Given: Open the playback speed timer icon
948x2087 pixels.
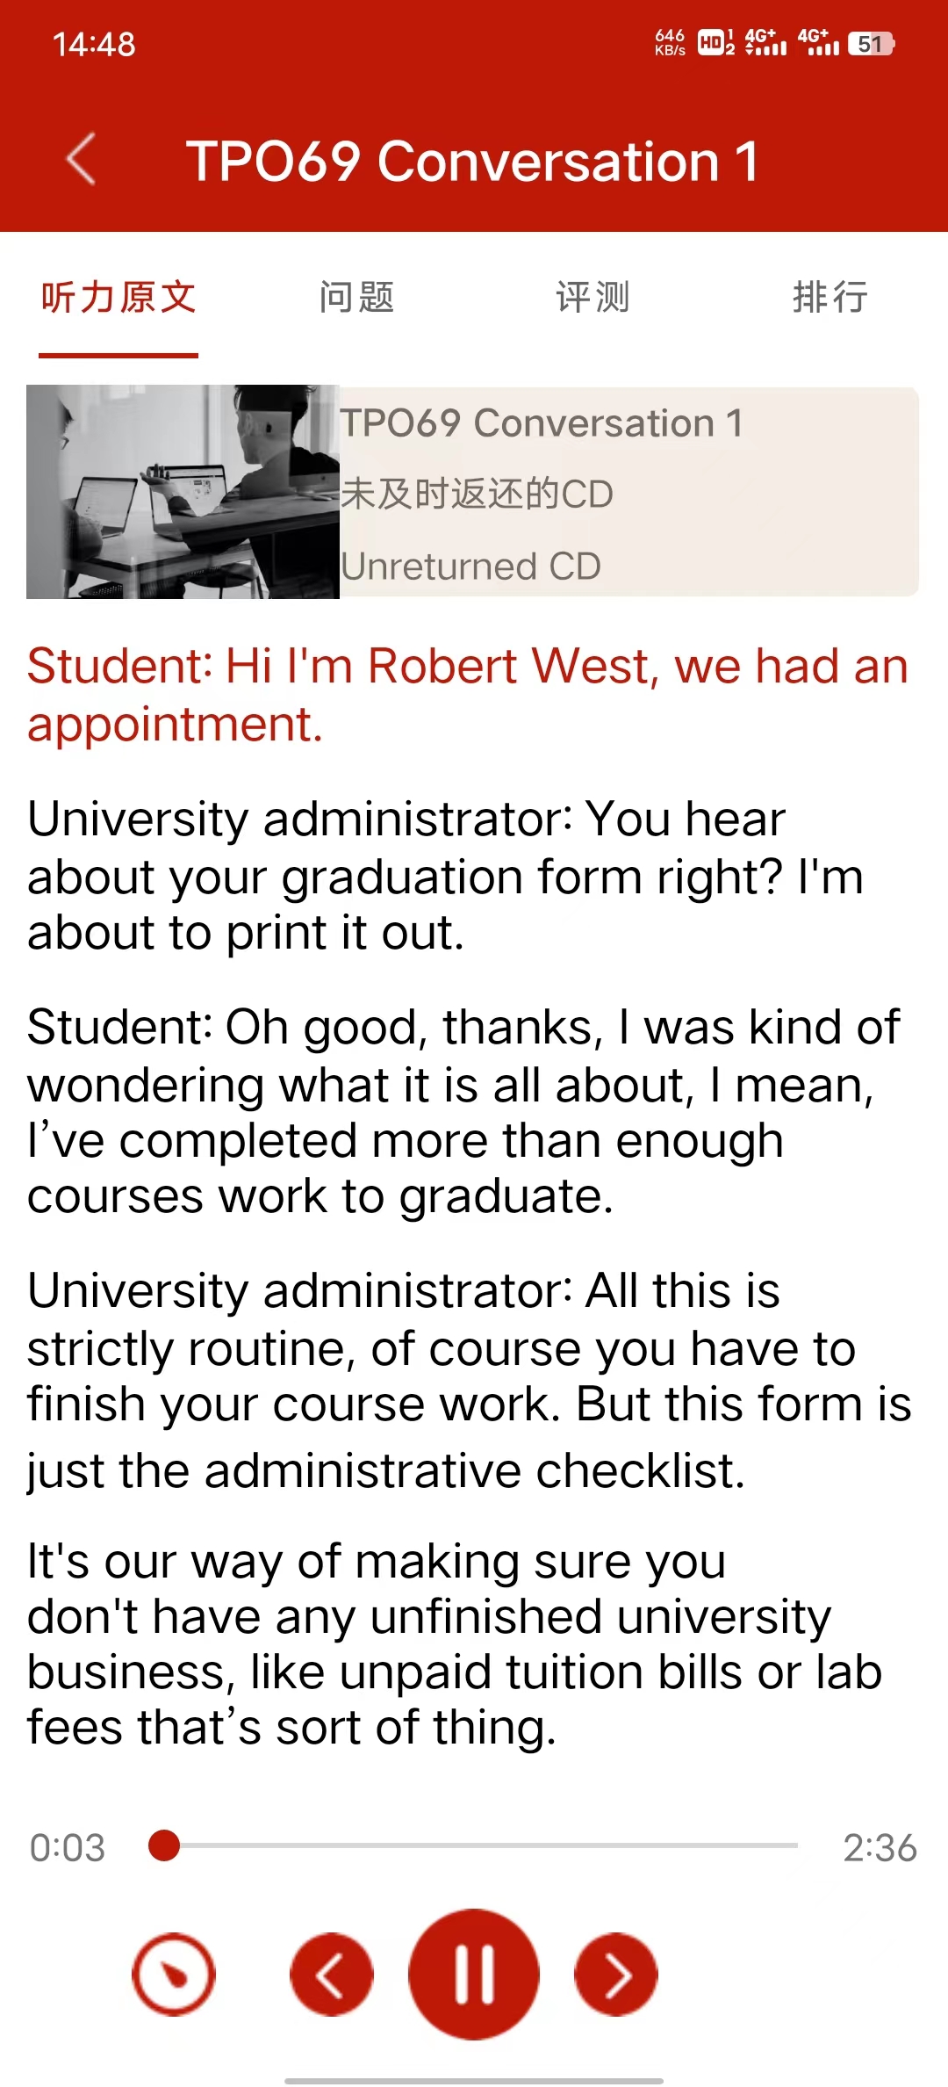Looking at the screenshot, I should click(174, 1975).
